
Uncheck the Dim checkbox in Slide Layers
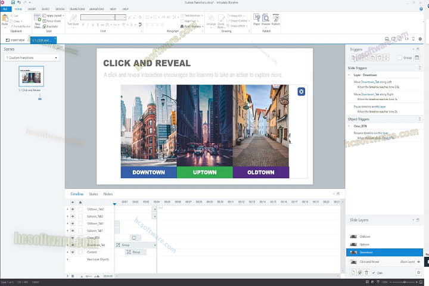pos(374,272)
